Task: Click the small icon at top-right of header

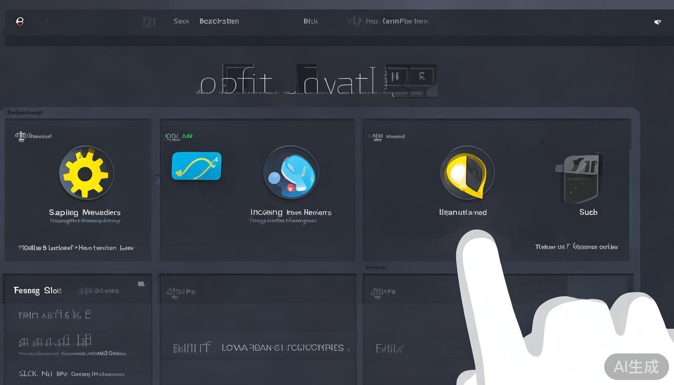Action: (x=657, y=22)
